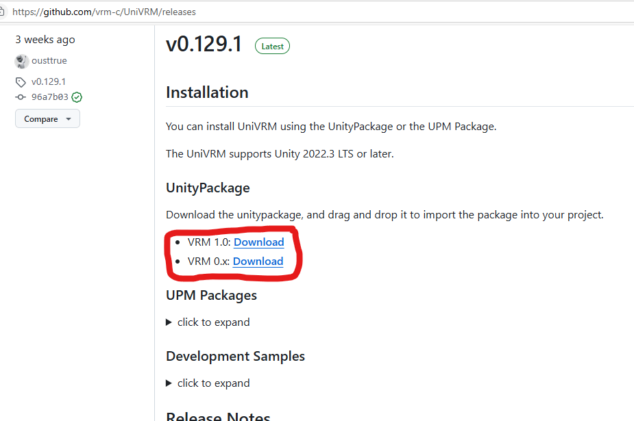Download the VRM 0.x unitypackage
634x421 pixels.
[258, 261]
